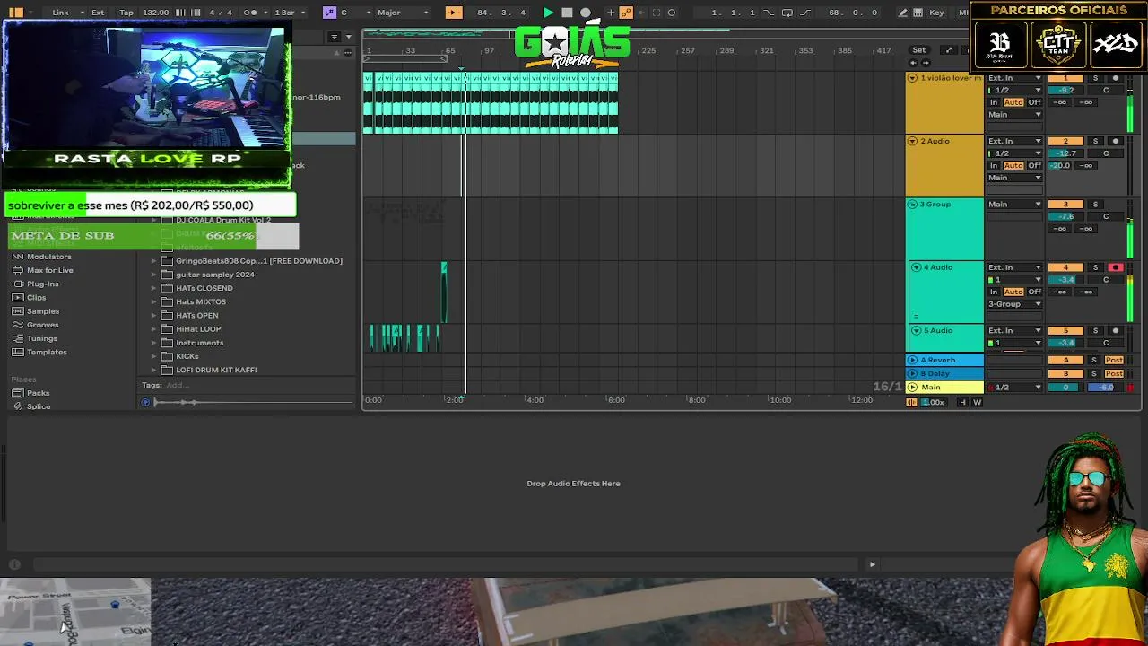Click track 2 volume value -12.7
The image size is (1148, 646).
(x=1065, y=153)
